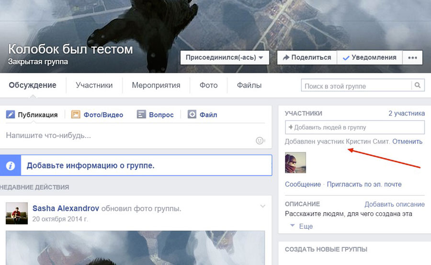
Task: Click the Добавить описание link
Action: tap(395, 204)
